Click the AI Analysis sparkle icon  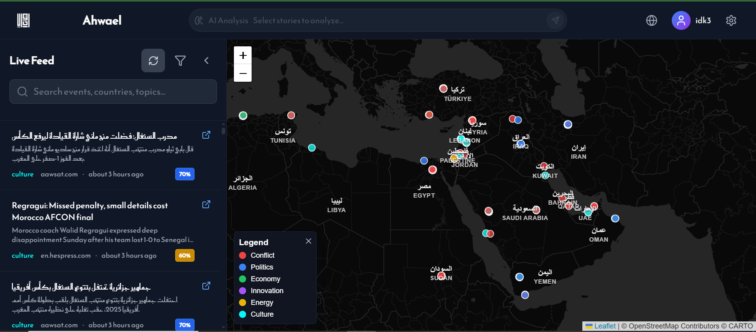[199, 20]
